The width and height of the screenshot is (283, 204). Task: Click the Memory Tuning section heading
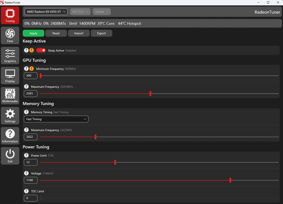tap(38, 103)
